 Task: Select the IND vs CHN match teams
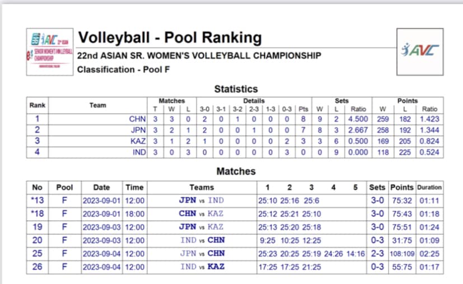203,240
